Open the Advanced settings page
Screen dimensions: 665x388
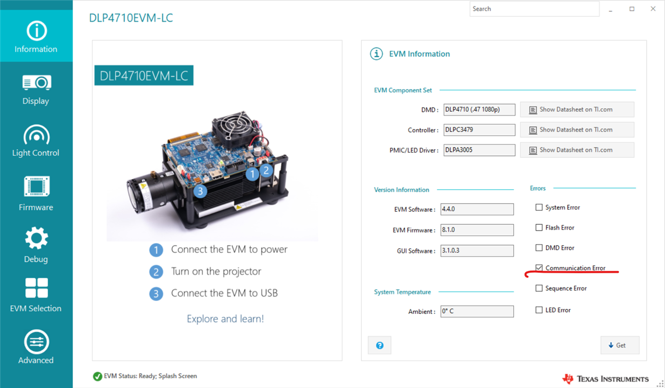[36, 347]
